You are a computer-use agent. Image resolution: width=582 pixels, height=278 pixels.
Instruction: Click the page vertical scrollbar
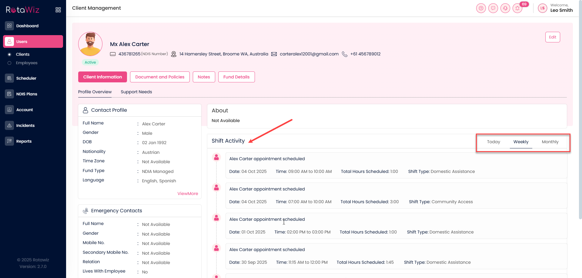580,121
